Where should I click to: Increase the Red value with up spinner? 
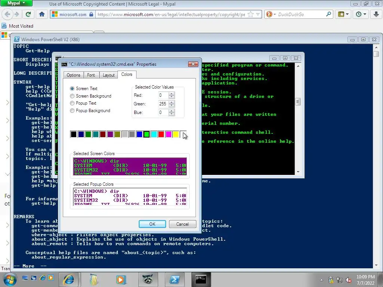pyautogui.click(x=171, y=93)
